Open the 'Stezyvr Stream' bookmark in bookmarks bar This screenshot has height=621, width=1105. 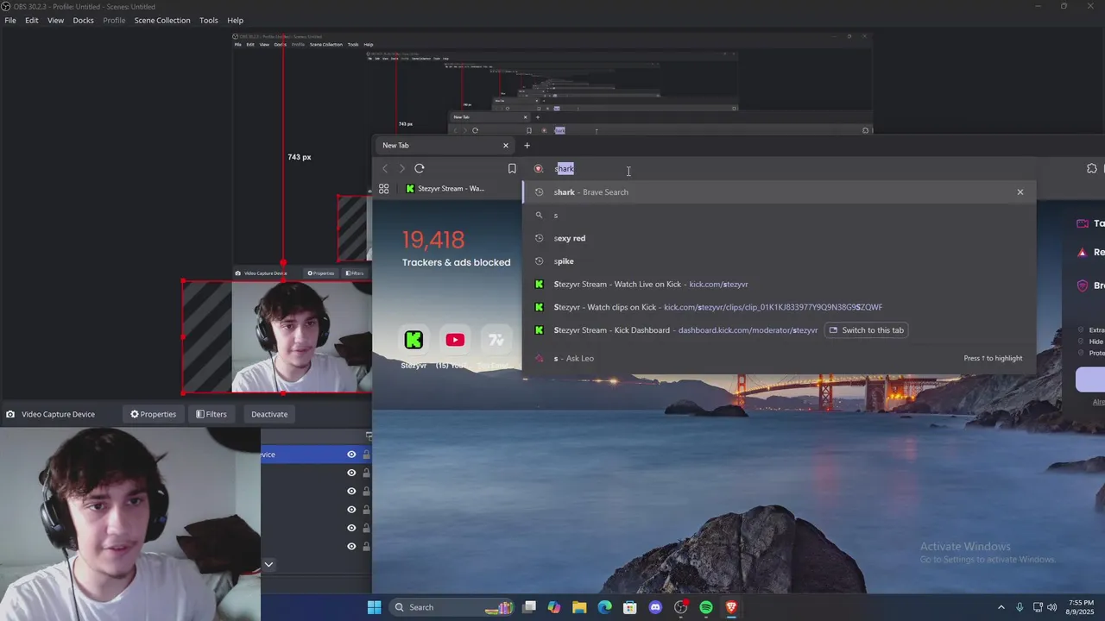pyautogui.click(x=445, y=188)
